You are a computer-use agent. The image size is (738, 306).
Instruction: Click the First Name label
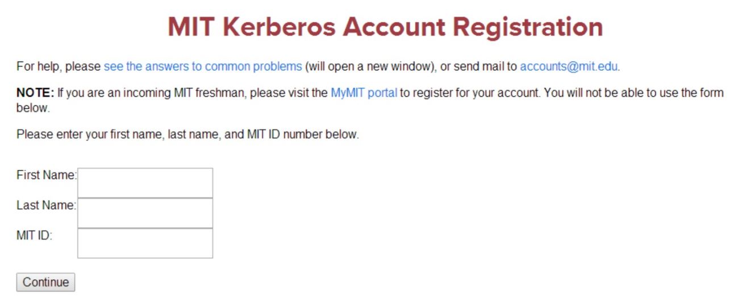pos(46,175)
